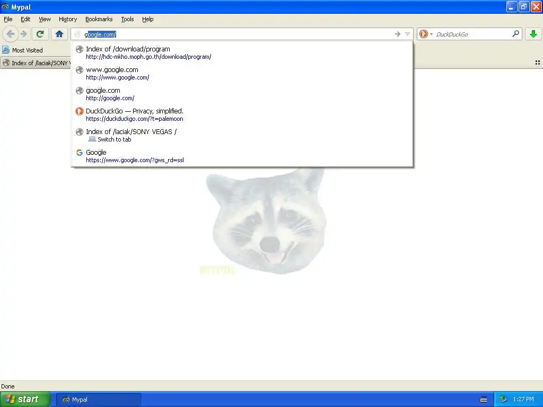Click the Most Visited bookmark icon
Viewport: 543px width, 407px height.
(6, 50)
